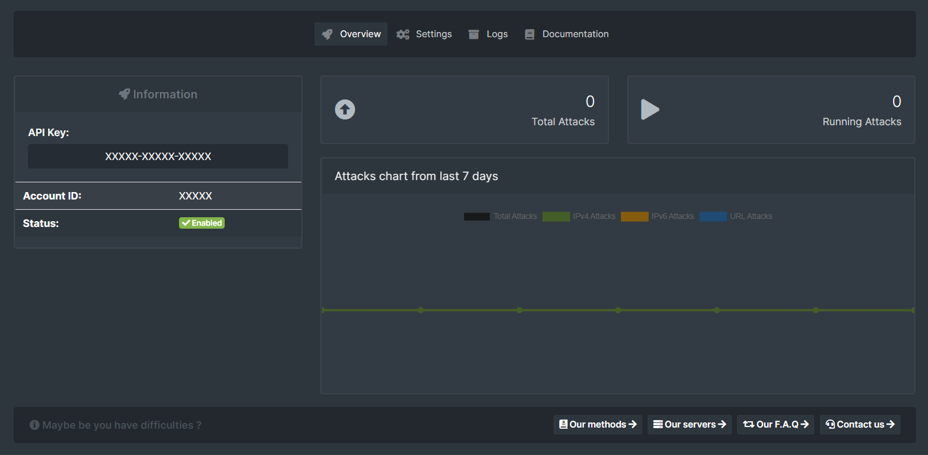The height and width of the screenshot is (455, 928).
Task: Toggle IPv6 Attacks orange legend swatch
Action: point(635,217)
